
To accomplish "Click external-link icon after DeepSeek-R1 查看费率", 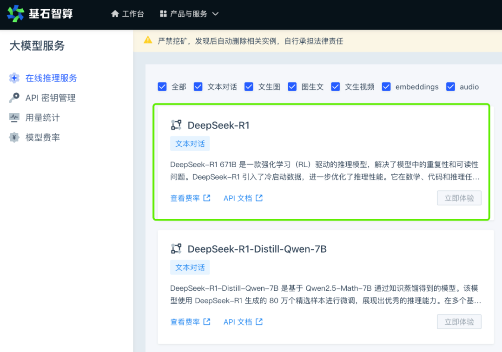I will pos(207,198).
